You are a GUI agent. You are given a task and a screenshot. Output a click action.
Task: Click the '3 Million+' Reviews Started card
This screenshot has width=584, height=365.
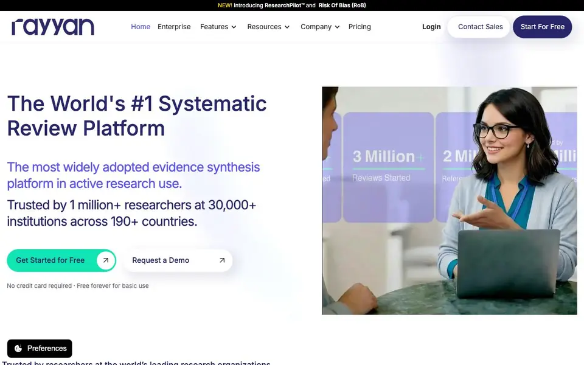pos(389,167)
